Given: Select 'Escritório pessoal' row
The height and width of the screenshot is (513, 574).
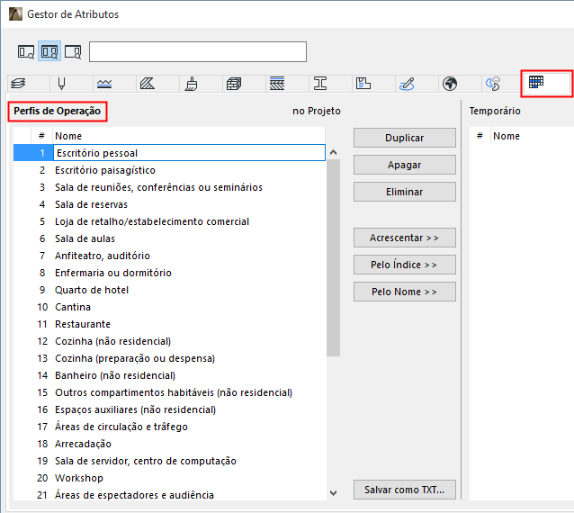Looking at the screenshot, I should click(169, 153).
